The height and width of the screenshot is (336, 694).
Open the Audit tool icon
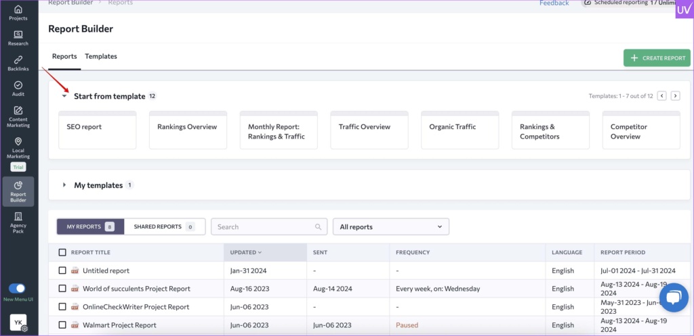coord(18,89)
